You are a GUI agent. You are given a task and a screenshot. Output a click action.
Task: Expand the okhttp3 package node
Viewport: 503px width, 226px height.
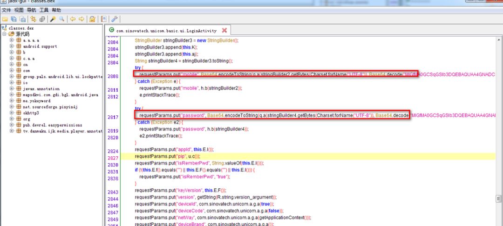[12, 113]
